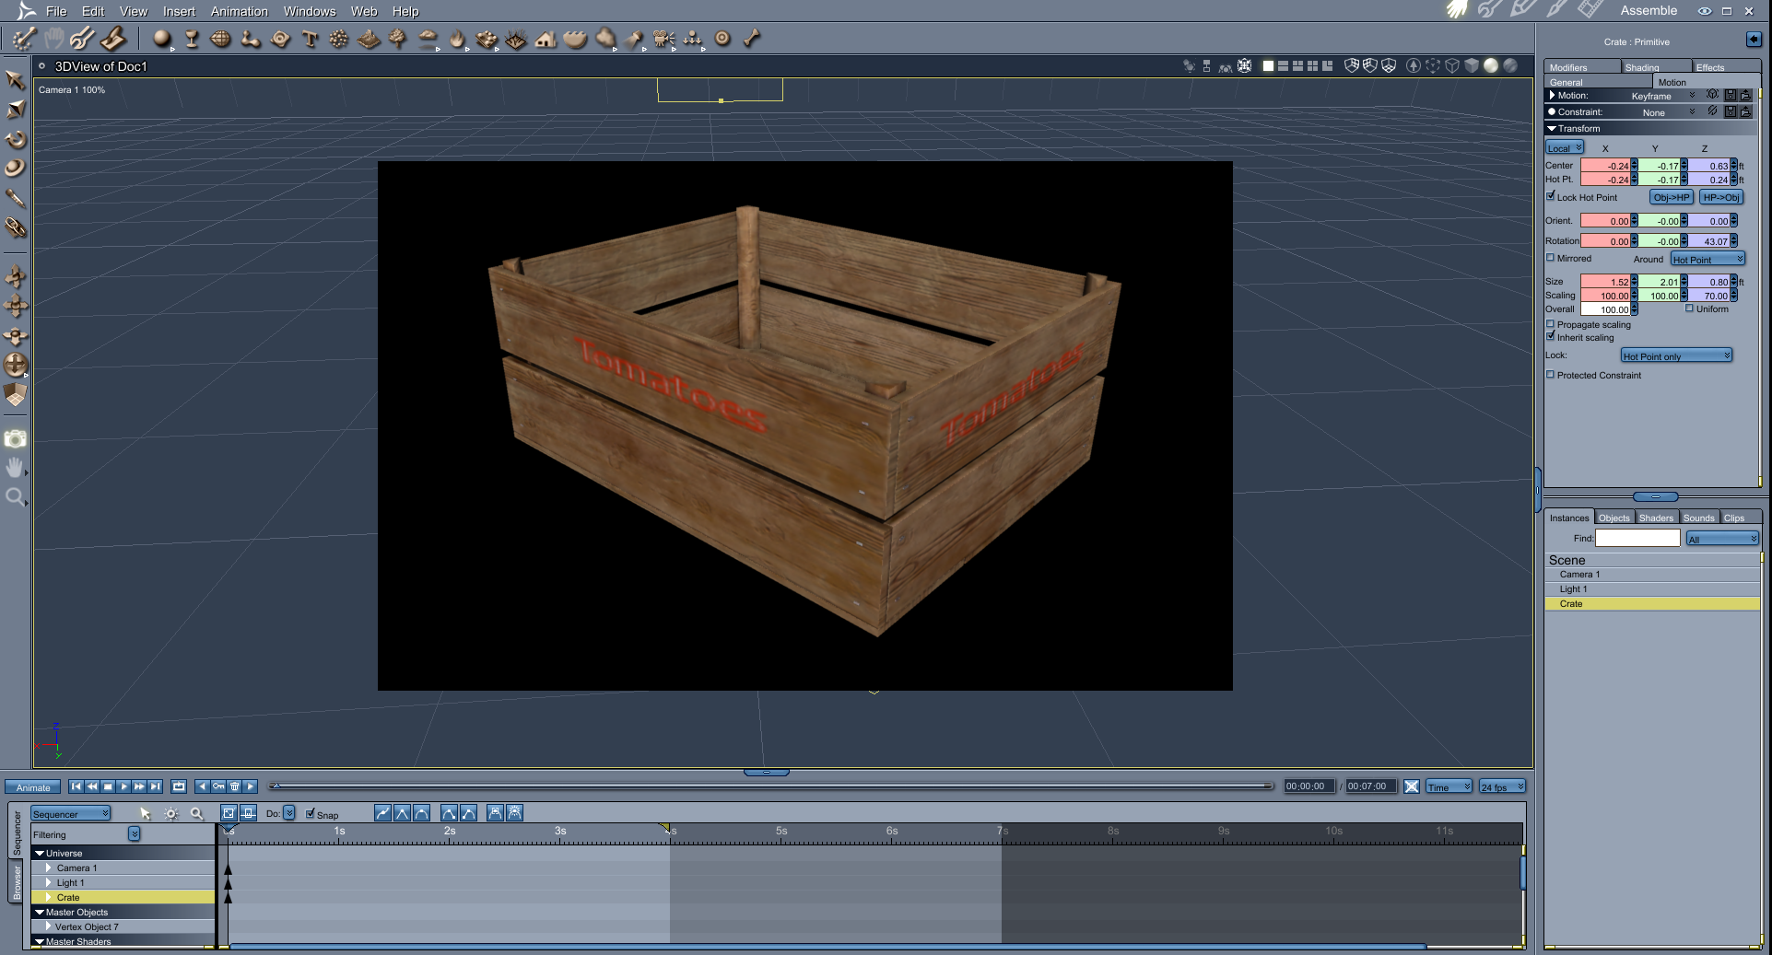Click the yellow render range marker at 4s
1772x955 pixels.
point(664,828)
